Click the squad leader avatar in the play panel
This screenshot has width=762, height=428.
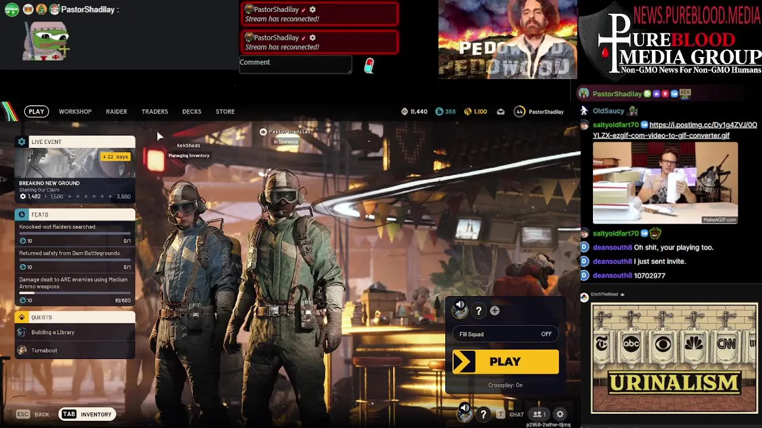pos(460,310)
